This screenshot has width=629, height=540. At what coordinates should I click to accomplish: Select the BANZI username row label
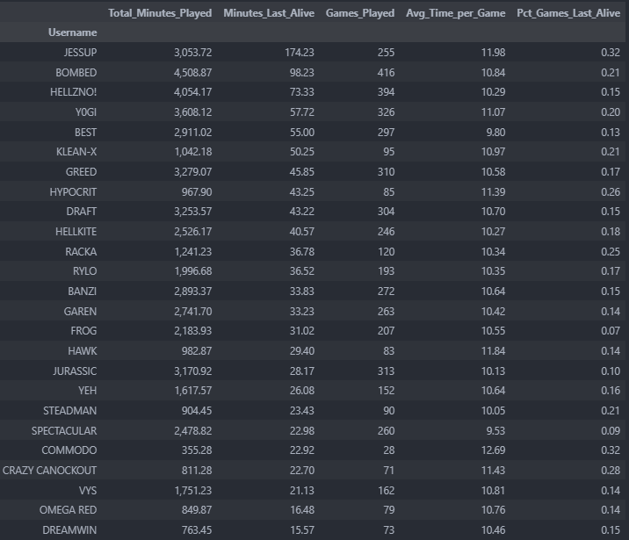(x=83, y=292)
